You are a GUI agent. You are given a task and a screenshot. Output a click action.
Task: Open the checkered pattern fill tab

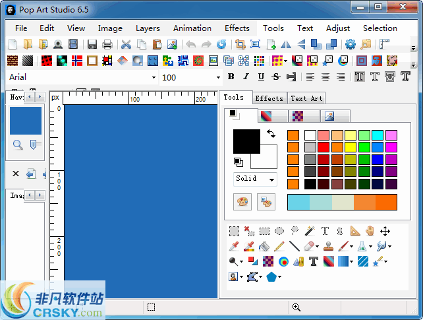coord(304,116)
